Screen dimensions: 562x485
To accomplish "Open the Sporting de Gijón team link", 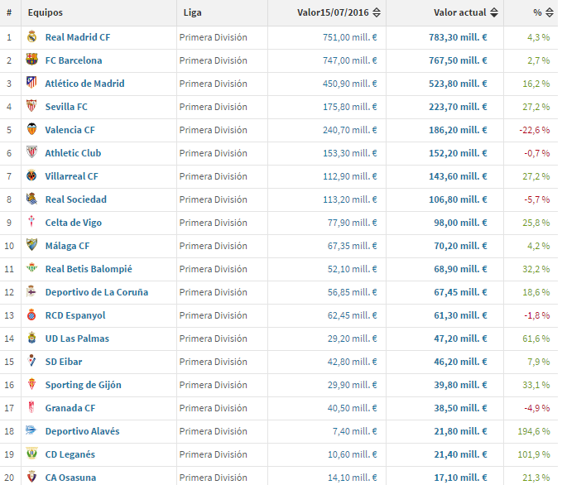I will pos(83,385).
